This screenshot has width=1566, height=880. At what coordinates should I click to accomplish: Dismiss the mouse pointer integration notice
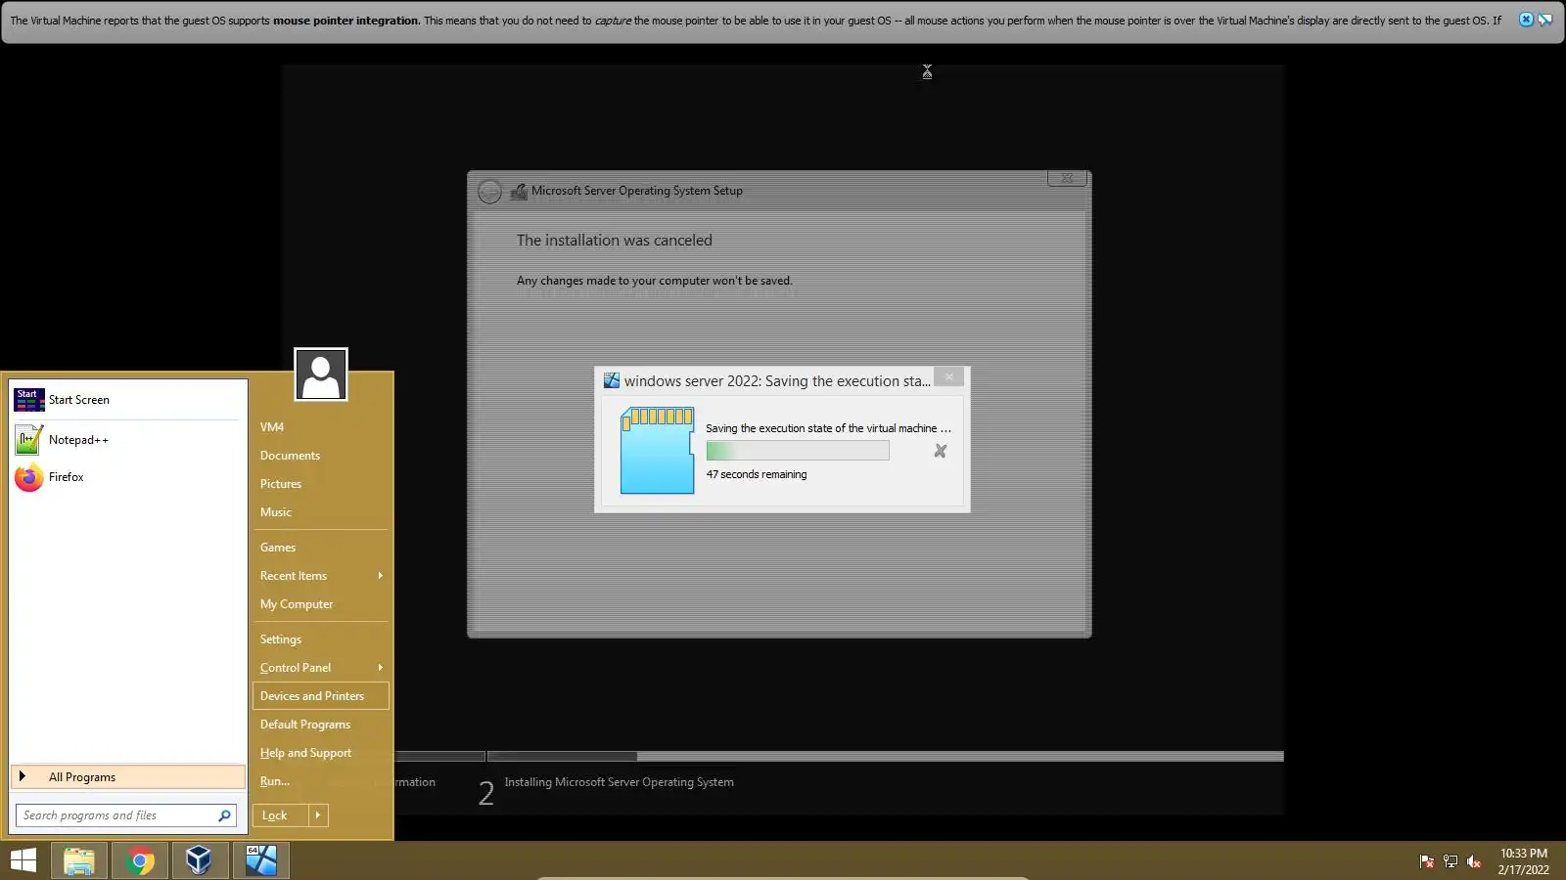pyautogui.click(x=1526, y=20)
